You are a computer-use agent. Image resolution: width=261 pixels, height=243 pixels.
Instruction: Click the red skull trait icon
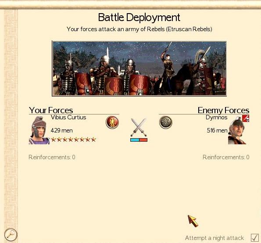click(246, 118)
